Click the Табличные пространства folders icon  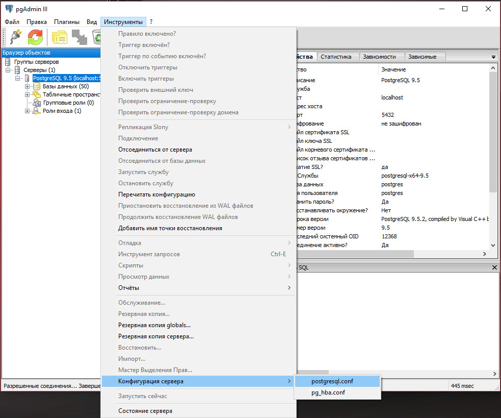(x=37, y=95)
